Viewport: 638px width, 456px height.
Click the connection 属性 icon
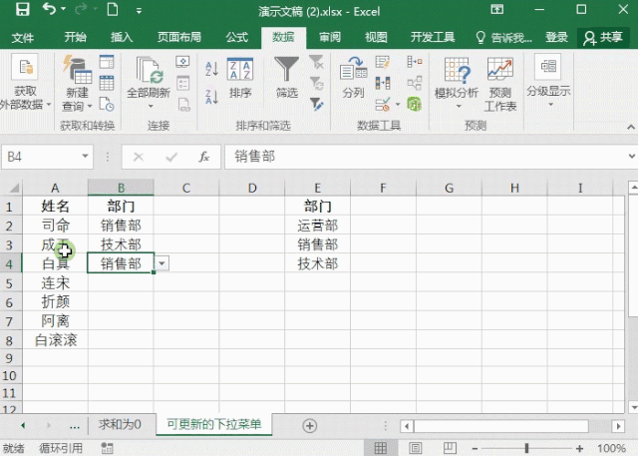tap(183, 83)
